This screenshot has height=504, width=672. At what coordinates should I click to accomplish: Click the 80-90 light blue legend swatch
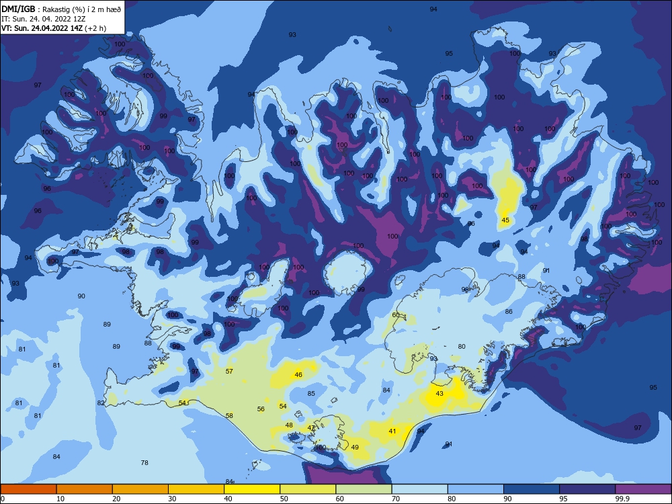click(476, 489)
